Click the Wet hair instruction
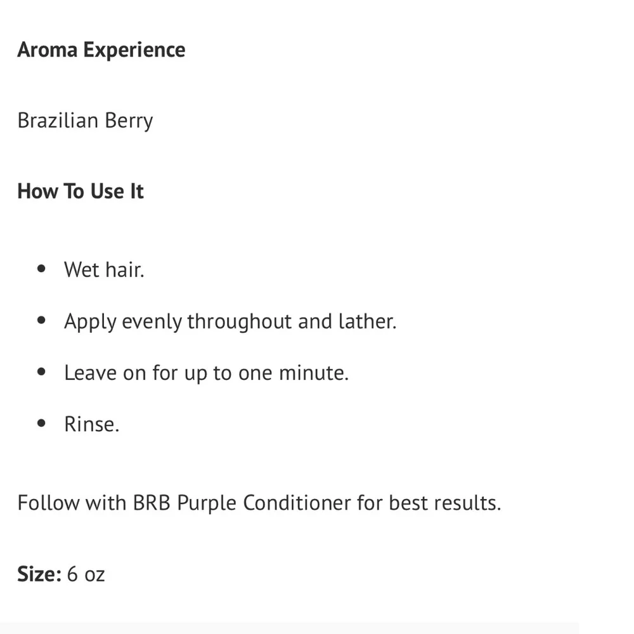 click(x=104, y=269)
